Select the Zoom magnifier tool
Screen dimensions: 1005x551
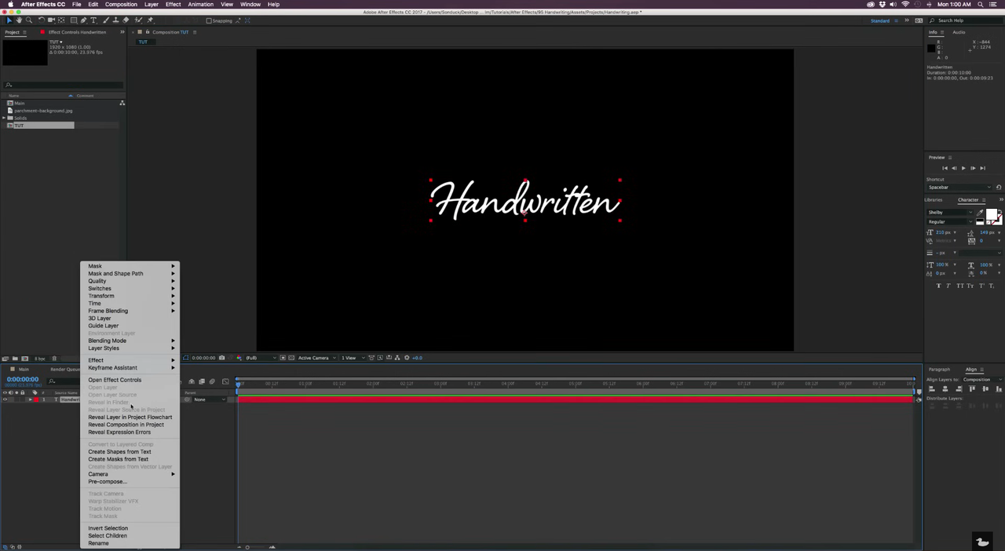click(x=29, y=20)
